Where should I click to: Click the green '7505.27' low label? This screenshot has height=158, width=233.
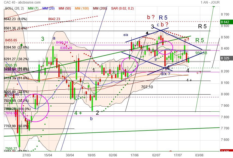[11, 149]
